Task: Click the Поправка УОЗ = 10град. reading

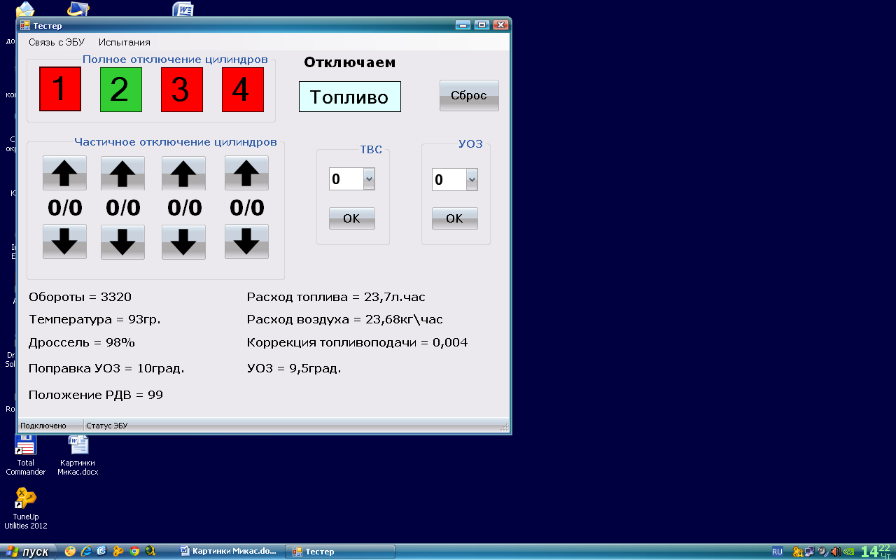Action: click(x=106, y=368)
